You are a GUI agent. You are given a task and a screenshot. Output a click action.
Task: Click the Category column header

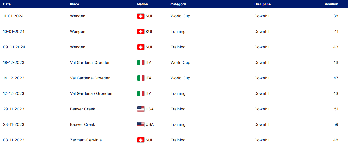pos(178,4)
